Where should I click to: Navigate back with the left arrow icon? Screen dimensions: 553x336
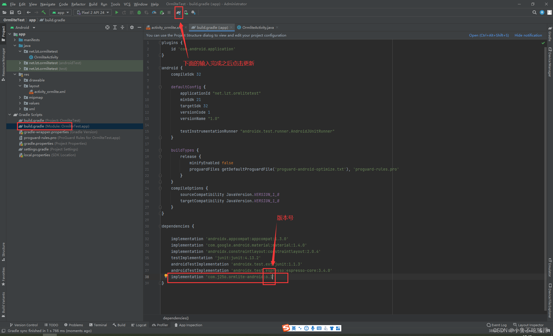click(x=29, y=12)
